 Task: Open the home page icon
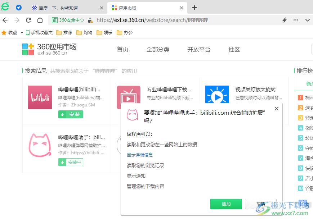pyautogui.click(x=40, y=20)
